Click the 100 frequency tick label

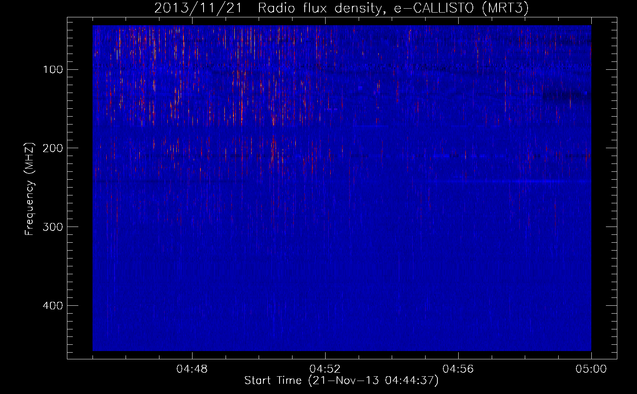pyautogui.click(x=53, y=70)
